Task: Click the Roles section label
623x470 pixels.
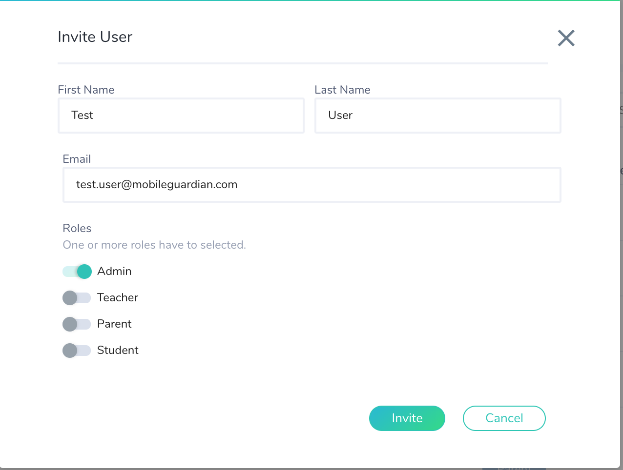Action: pyautogui.click(x=77, y=228)
